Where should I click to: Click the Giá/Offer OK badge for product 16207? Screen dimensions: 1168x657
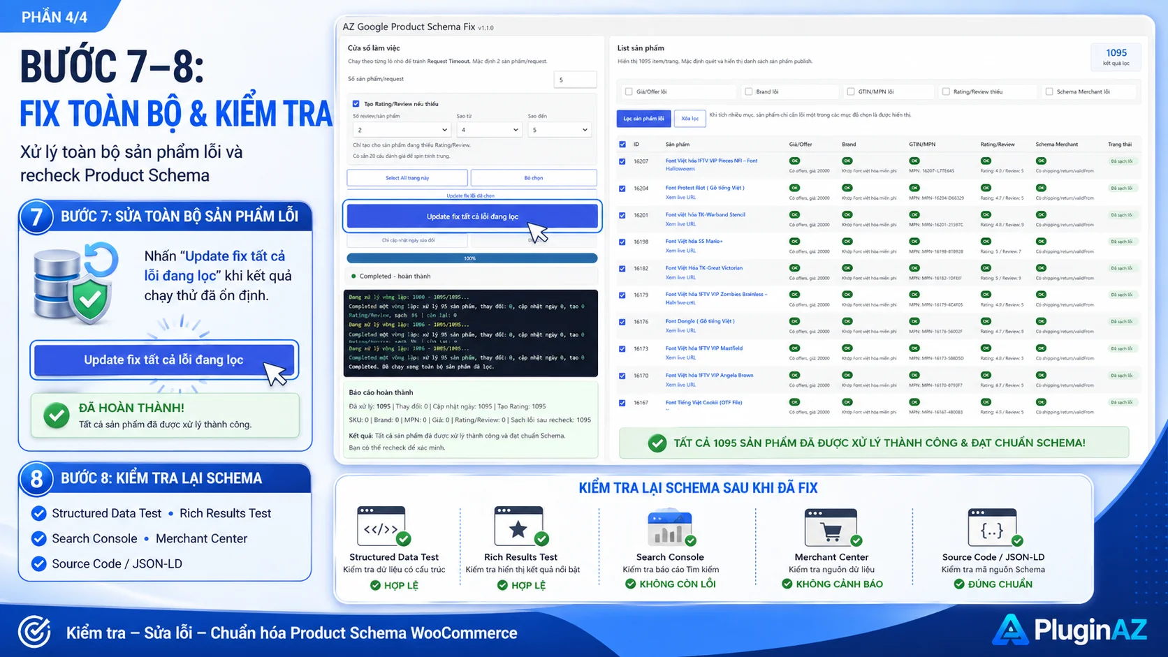click(x=794, y=161)
